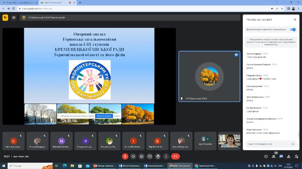Toggle the camera button
302x169 pixels.
coord(133,156)
